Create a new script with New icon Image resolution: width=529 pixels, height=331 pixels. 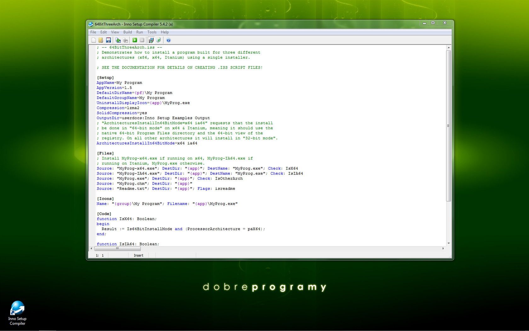point(94,40)
